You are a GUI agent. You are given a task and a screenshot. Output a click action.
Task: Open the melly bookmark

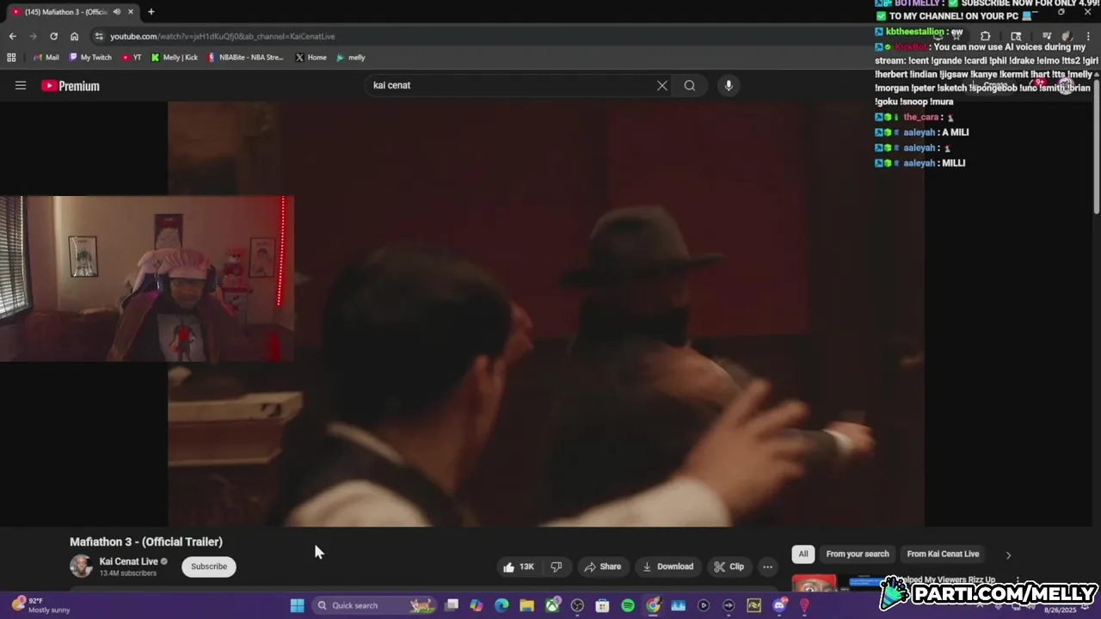(350, 58)
